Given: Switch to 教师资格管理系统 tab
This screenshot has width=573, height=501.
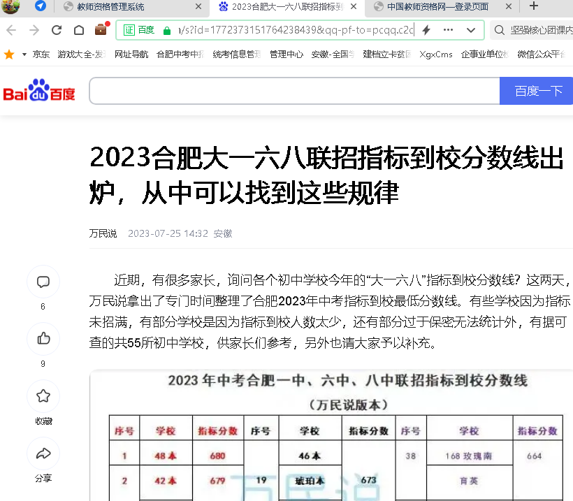Looking at the screenshot, I should click(x=126, y=7).
